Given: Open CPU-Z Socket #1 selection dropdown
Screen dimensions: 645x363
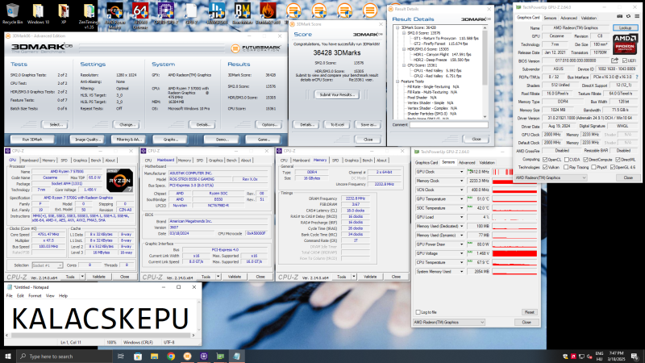Looking at the screenshot, I should tap(48, 265).
